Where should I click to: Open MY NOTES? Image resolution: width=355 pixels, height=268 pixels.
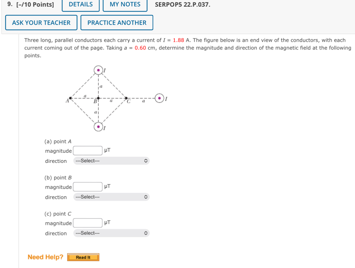click(125, 4)
